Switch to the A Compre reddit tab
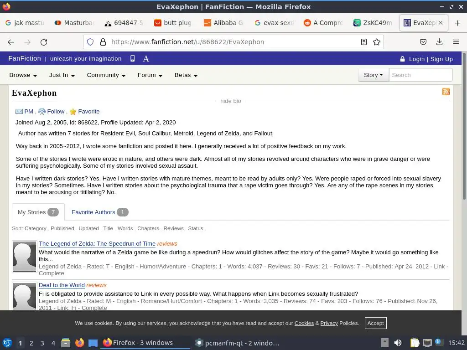This screenshot has width=467, height=350. point(324,23)
